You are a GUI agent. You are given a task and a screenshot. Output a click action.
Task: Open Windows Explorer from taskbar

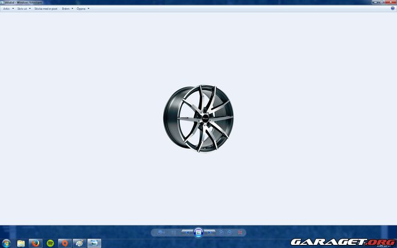point(21,243)
